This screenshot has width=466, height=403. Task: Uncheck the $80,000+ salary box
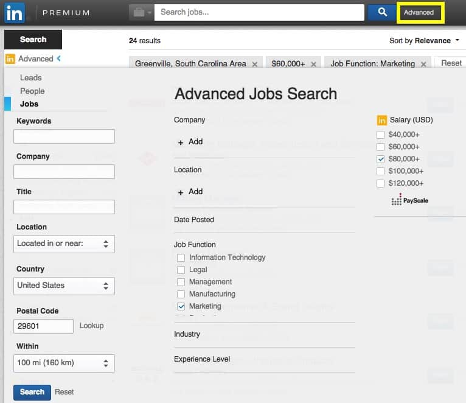coord(380,159)
